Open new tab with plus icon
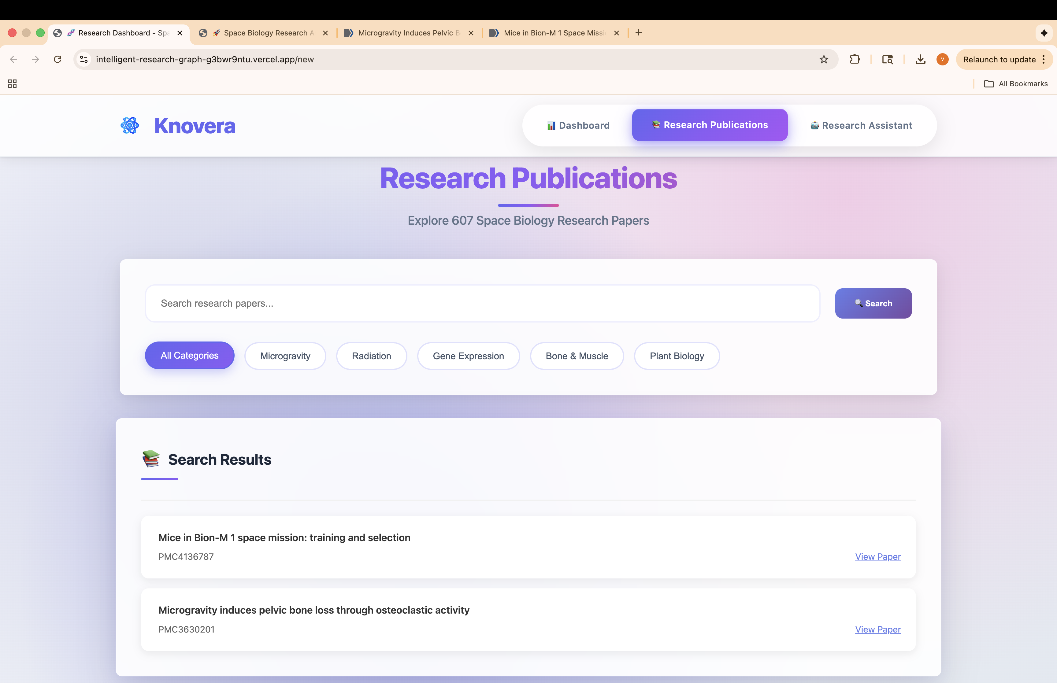1057x683 pixels. coord(638,33)
